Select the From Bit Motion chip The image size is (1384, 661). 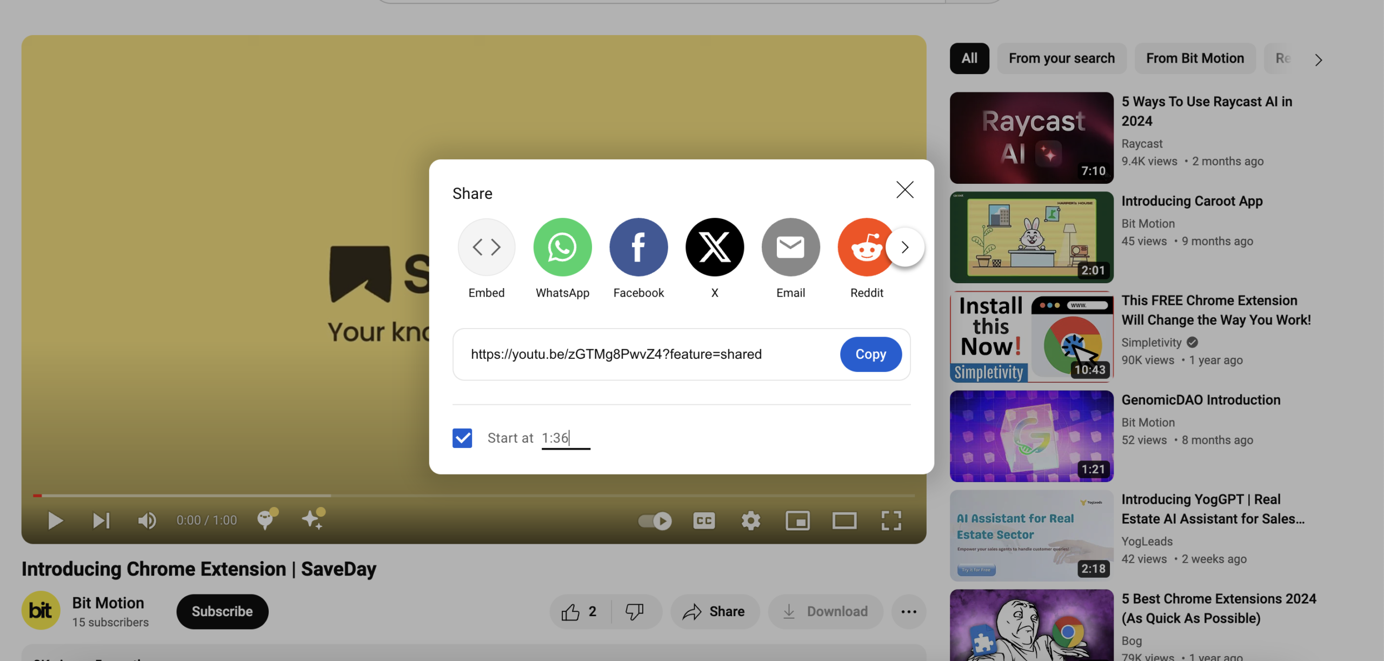click(x=1195, y=58)
